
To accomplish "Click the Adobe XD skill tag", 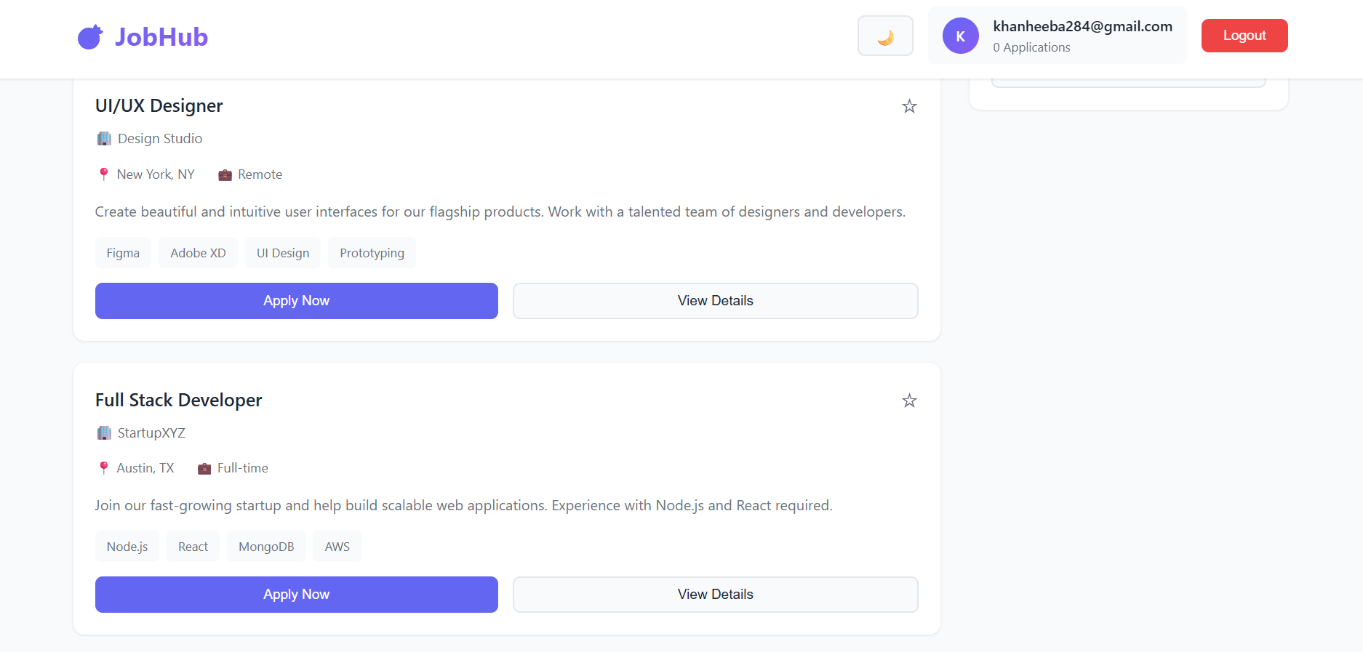I will pyautogui.click(x=198, y=253).
